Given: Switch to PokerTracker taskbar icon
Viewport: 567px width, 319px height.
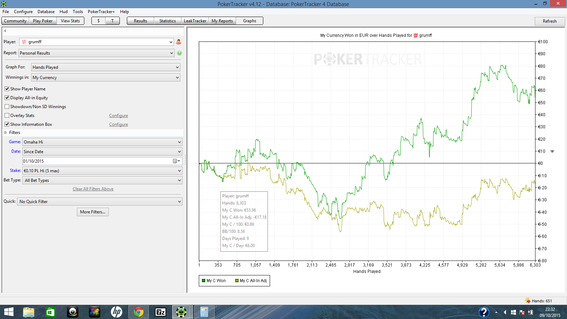Looking at the screenshot, I should coord(181,312).
